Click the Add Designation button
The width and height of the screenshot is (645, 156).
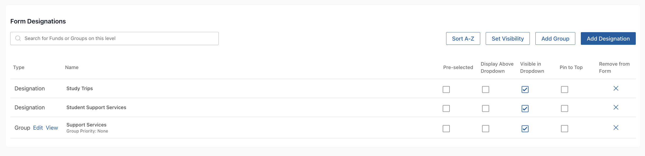pos(608,38)
